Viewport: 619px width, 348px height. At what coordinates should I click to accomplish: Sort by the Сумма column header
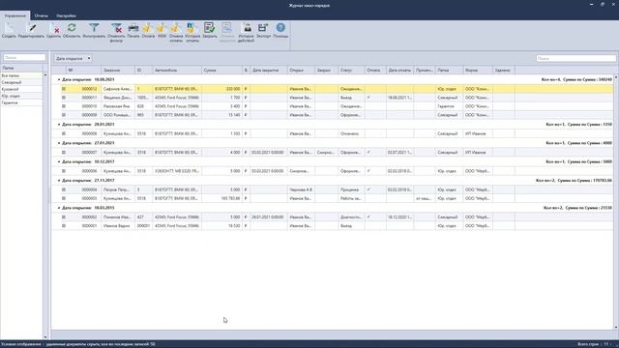[221, 71]
